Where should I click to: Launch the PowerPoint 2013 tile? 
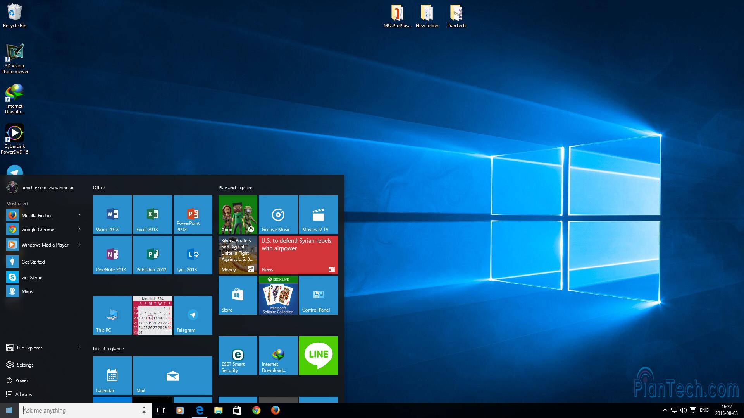pos(193,215)
